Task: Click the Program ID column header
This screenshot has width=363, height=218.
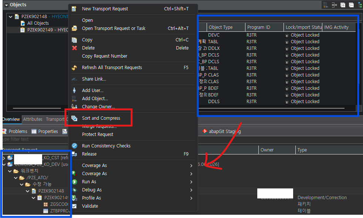Action: (264, 27)
